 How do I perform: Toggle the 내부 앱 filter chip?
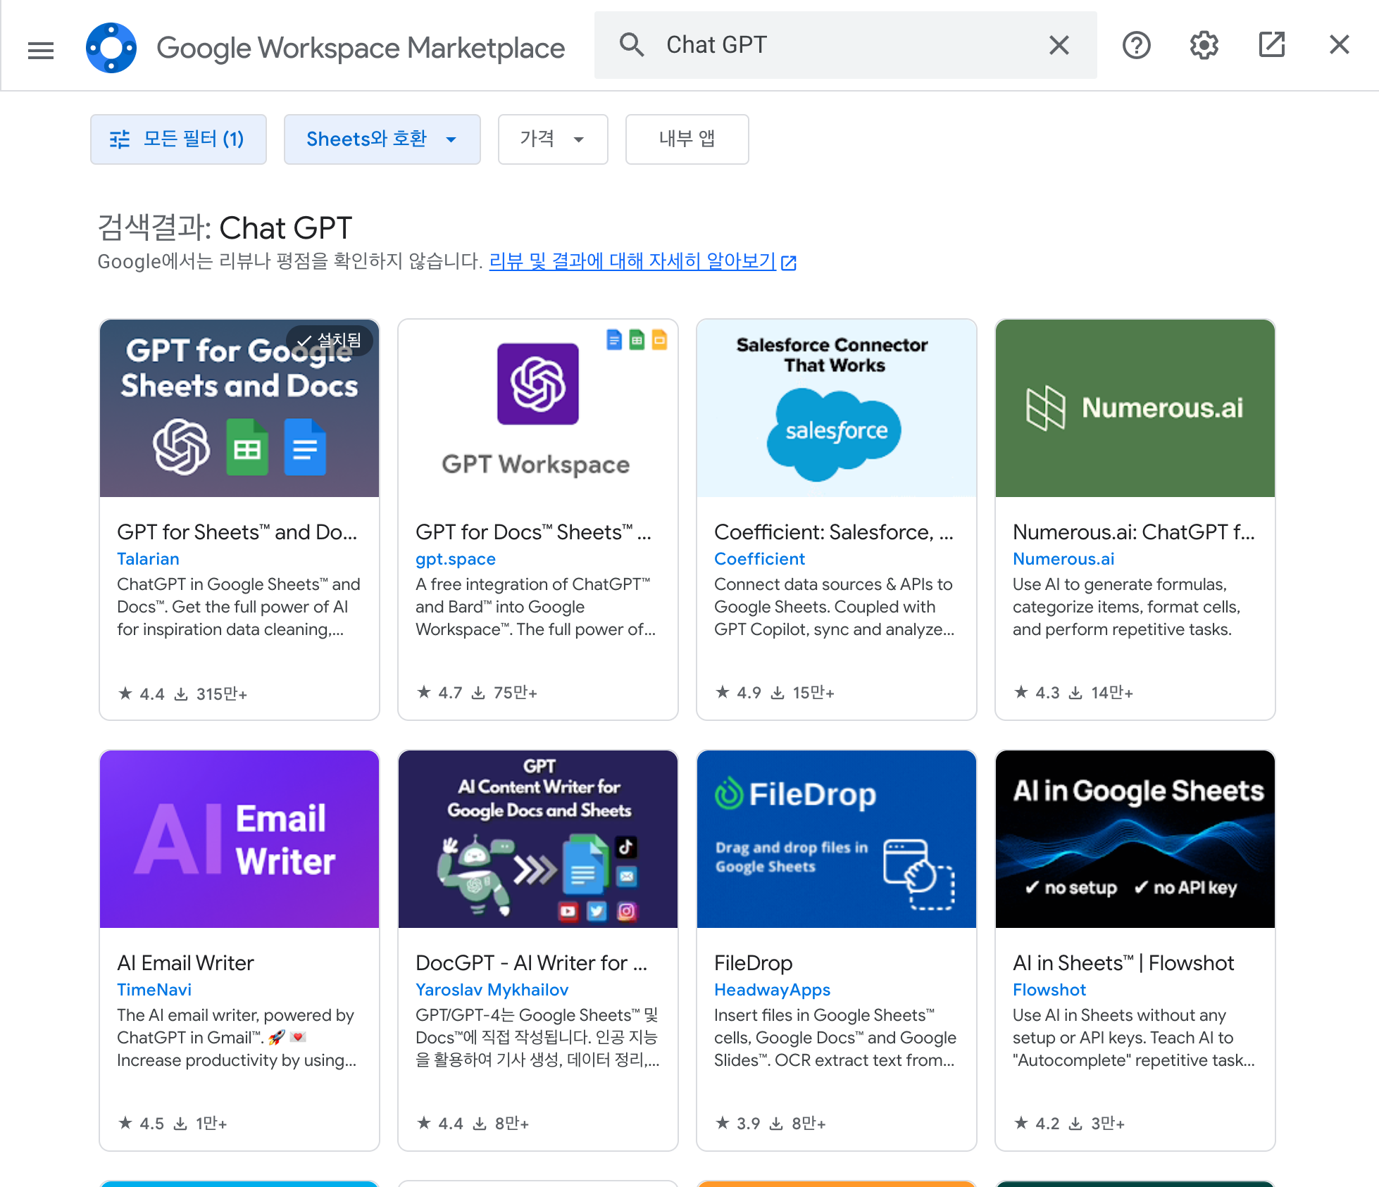pos(687,139)
